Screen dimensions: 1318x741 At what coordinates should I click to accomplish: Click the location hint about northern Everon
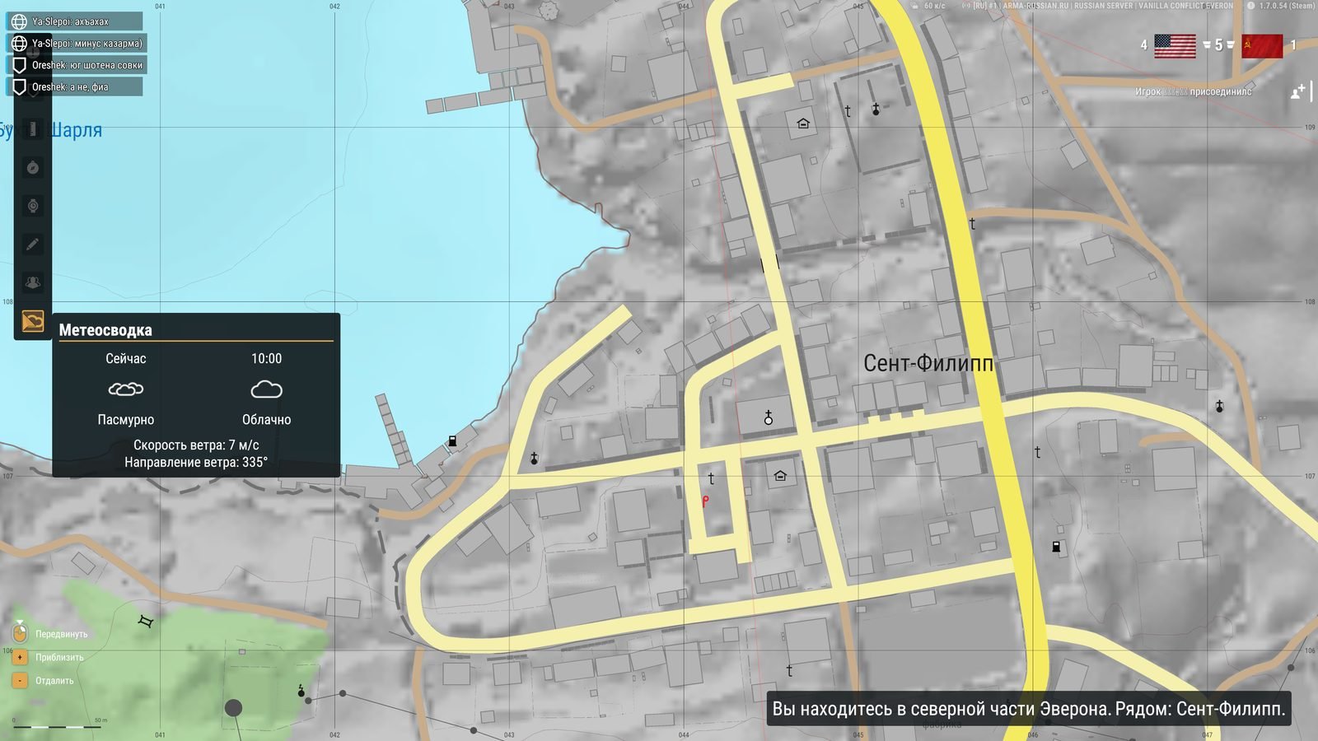[x=1028, y=709]
